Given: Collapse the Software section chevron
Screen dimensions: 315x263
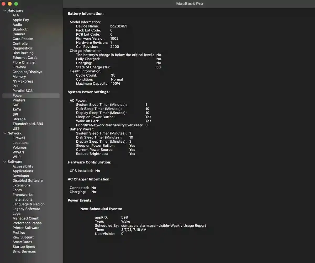Looking at the screenshot, I should click(5, 162).
